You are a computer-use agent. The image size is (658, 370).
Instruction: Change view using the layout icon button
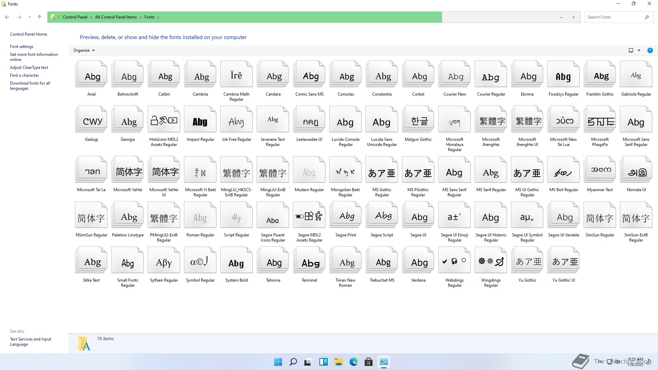pos(631,50)
